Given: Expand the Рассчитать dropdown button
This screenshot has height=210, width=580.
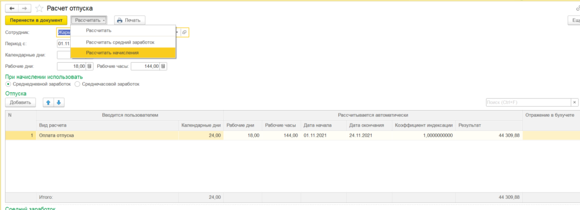Looking at the screenshot, I should click(x=89, y=20).
